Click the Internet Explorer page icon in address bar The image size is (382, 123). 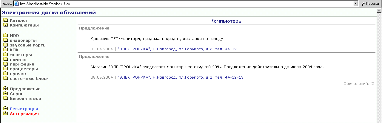pos(16,4)
